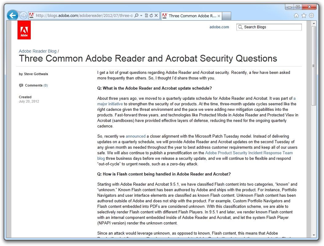324x246 pixels.
Task: Toggle Compatibility View for this site
Action: pos(146,15)
